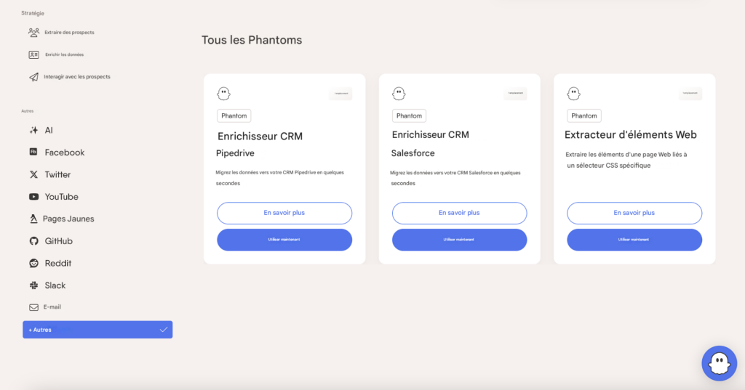Open the ghost chat widget

tap(719, 363)
